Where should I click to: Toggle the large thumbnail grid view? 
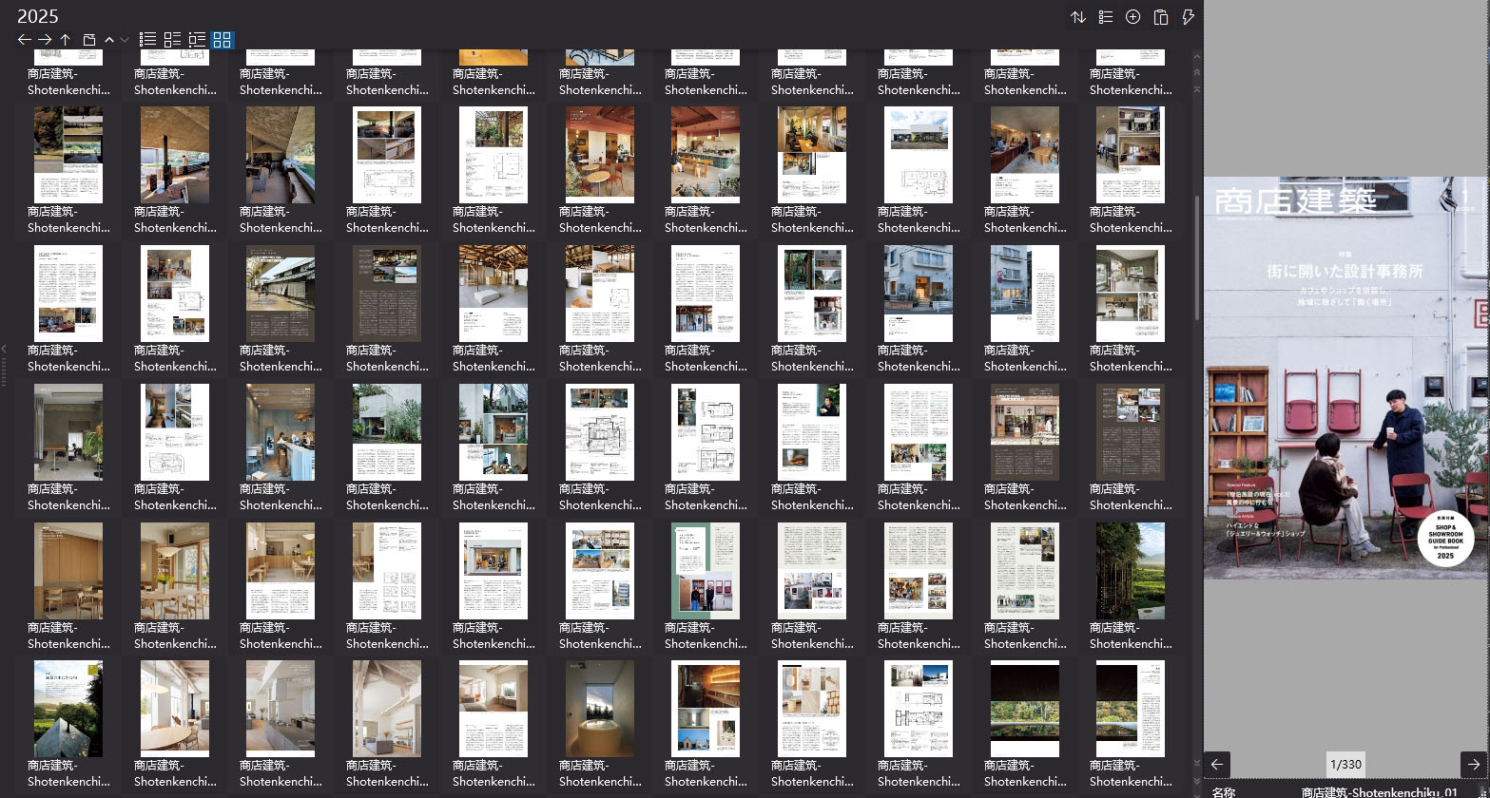223,40
